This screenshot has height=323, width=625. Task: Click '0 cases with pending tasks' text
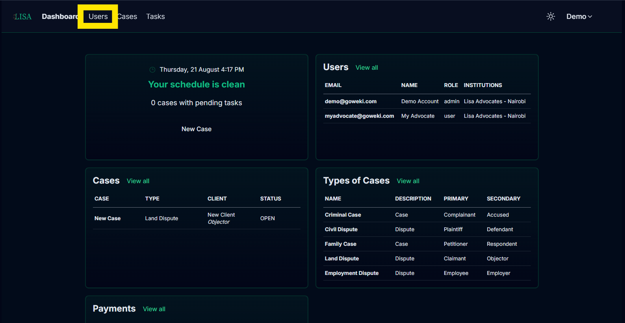click(x=197, y=103)
